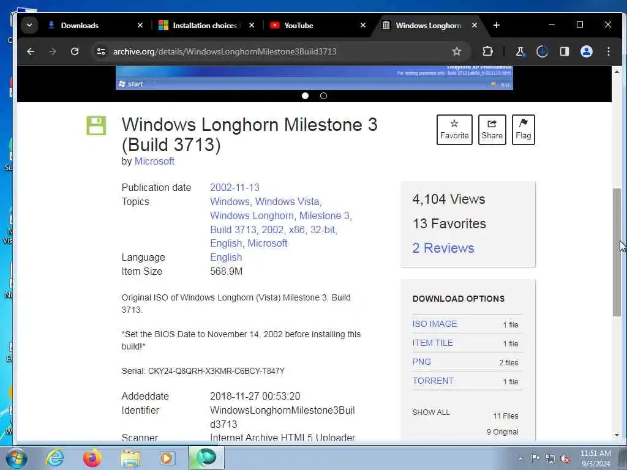Viewport: 627px width, 470px height.
Task: Flag this archive item
Action: coord(523,130)
